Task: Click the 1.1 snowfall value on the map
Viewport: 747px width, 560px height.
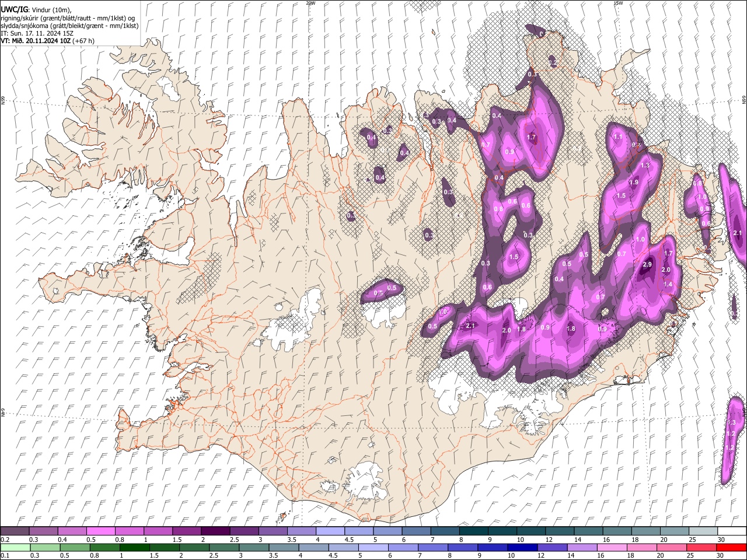Action: pos(618,136)
